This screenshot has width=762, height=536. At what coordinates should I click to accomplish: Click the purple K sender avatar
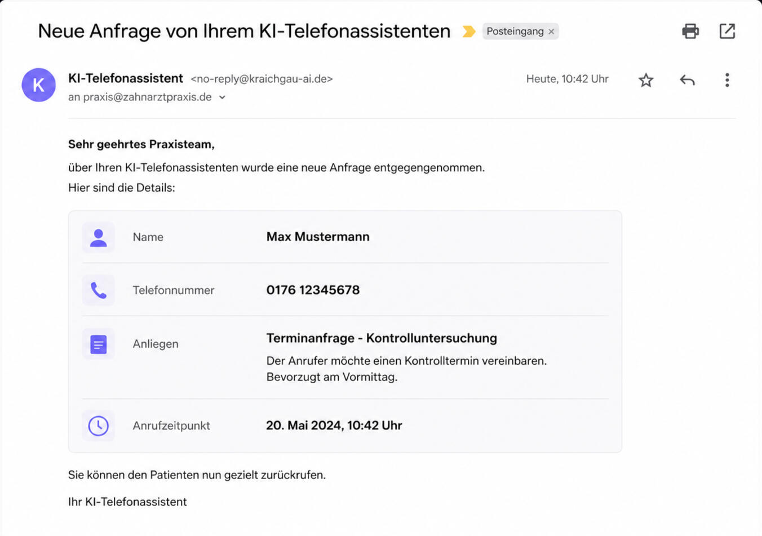coord(38,85)
